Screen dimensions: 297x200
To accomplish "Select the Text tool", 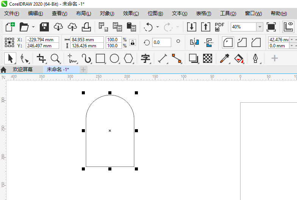I will pyautogui.click(x=145, y=59).
